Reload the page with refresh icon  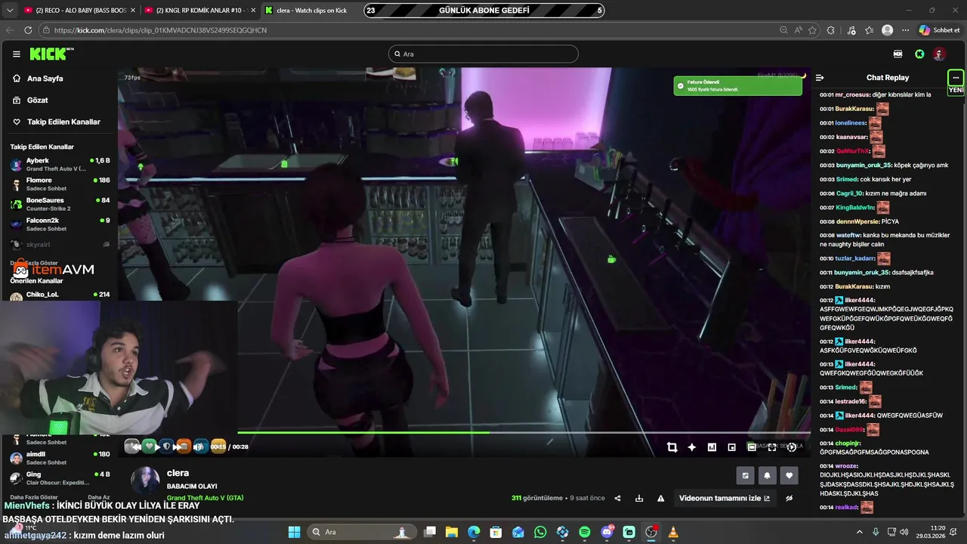pos(28,30)
